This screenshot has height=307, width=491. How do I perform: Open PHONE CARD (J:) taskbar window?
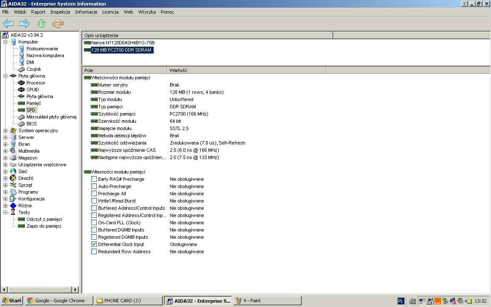pyautogui.click(x=128, y=301)
